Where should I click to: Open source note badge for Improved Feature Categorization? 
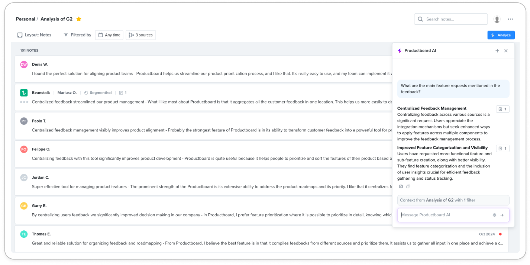click(502, 149)
